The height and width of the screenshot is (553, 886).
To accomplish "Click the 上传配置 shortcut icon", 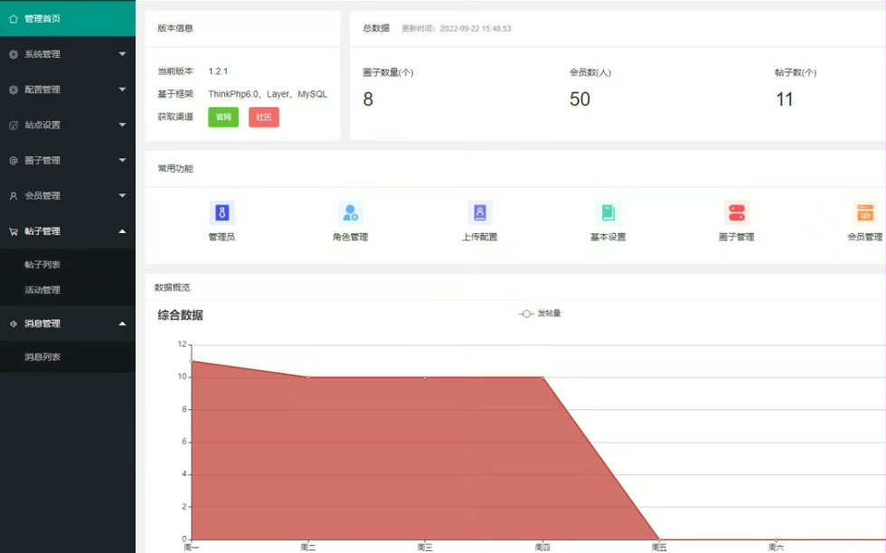I will click(x=480, y=213).
